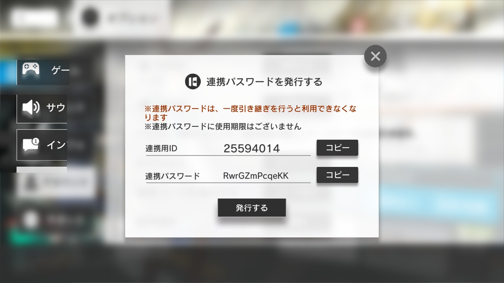Open the speech bubble info icon
Image resolution: width=504 pixels, height=283 pixels.
(31, 145)
